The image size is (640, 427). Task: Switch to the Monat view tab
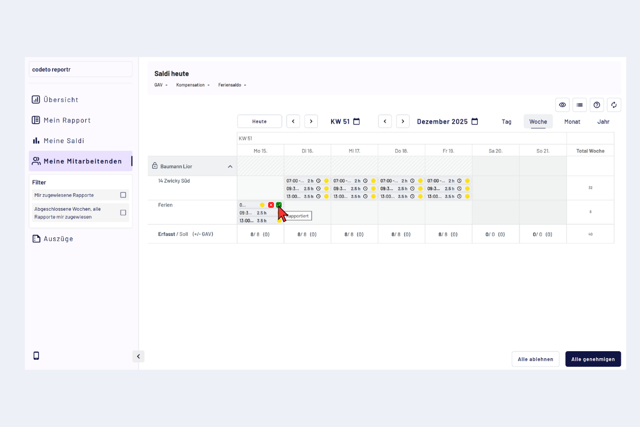click(572, 122)
